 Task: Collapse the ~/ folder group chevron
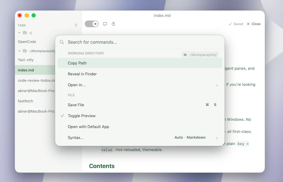pyautogui.click(x=19, y=33)
